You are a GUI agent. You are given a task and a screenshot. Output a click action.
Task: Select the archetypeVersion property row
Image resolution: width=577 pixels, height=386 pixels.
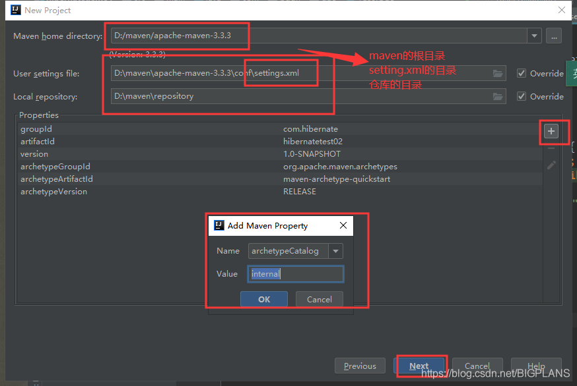(x=280, y=191)
